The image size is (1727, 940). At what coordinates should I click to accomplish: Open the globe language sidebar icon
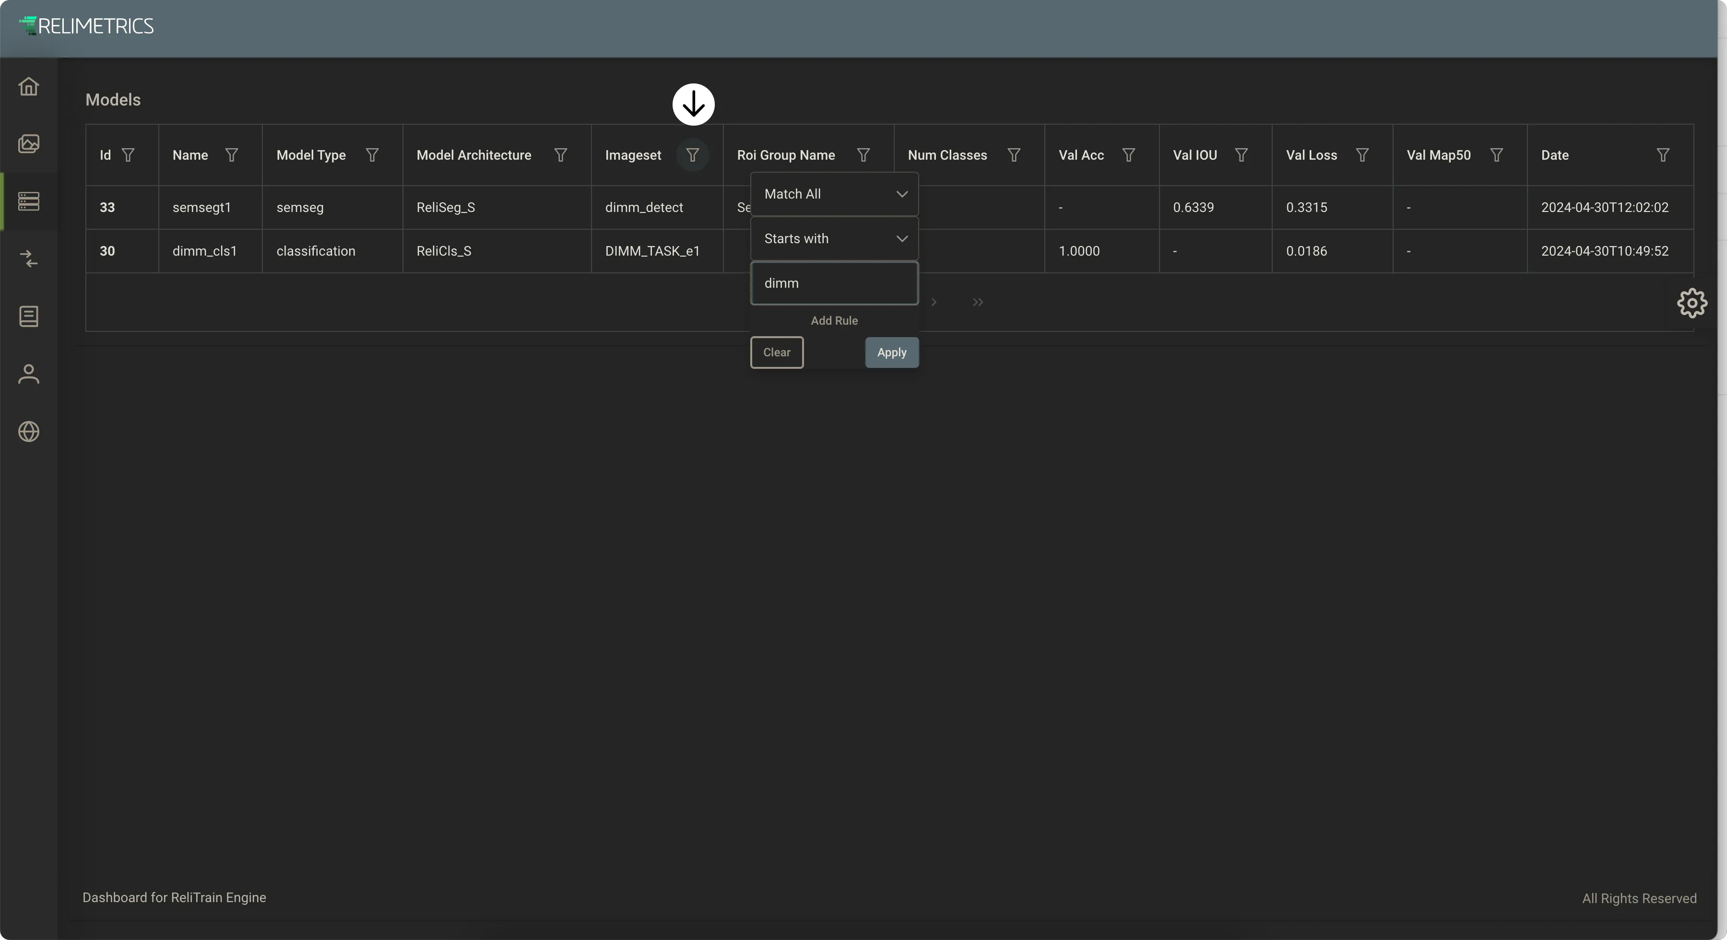point(29,432)
